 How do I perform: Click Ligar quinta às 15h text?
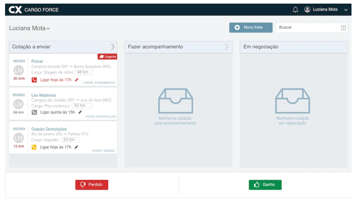[57, 112]
